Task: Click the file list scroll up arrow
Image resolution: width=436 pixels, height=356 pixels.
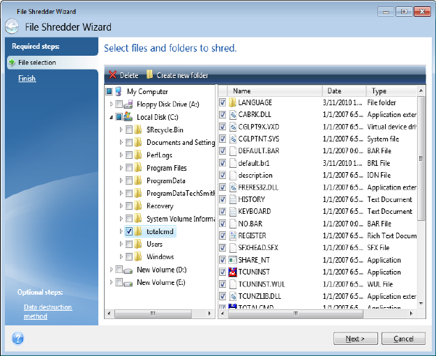Action: [x=421, y=91]
